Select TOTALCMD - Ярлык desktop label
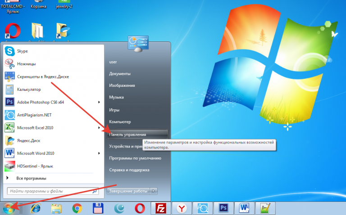Image resolution: width=346 pixels, height=215 pixels. coord(13,9)
